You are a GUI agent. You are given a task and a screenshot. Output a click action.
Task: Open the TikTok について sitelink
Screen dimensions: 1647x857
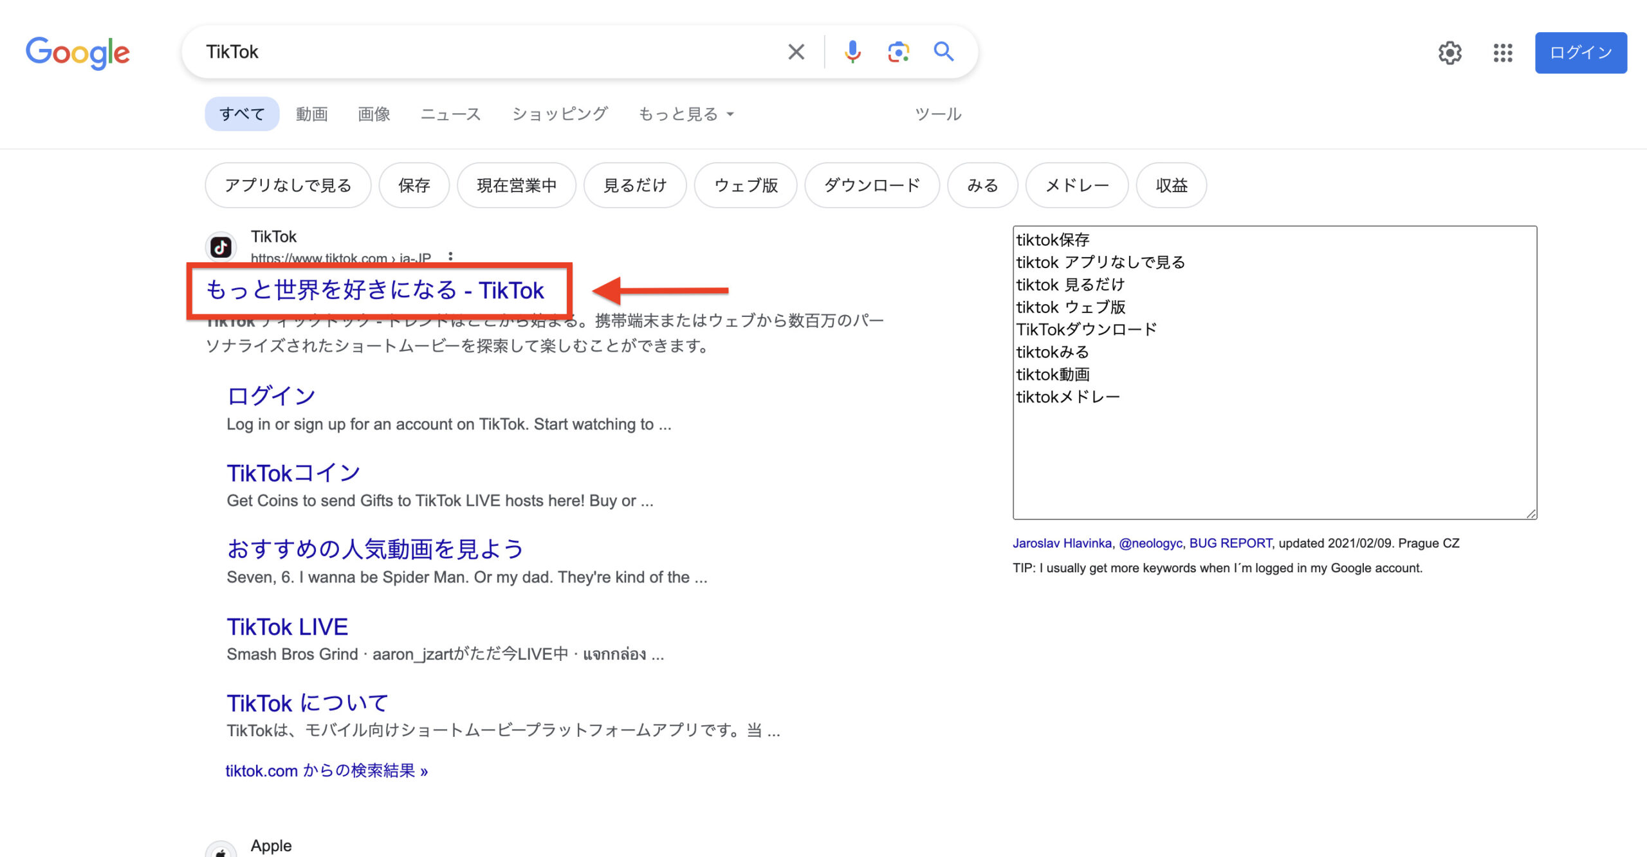coord(307,703)
